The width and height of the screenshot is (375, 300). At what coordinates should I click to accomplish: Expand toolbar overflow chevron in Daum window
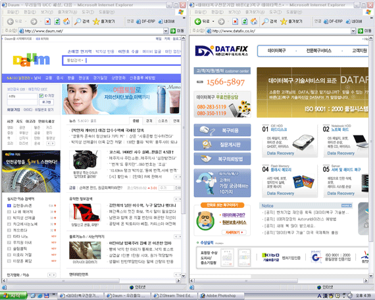pyautogui.click(x=184, y=18)
